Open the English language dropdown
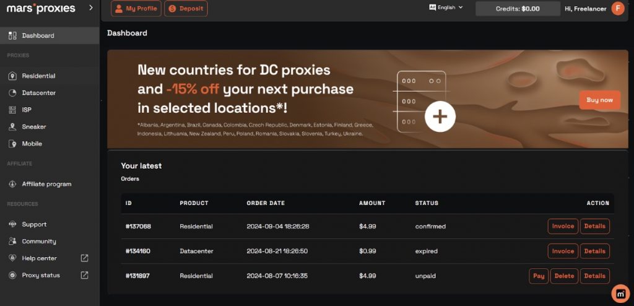This screenshot has height=306, width=634. click(446, 7)
